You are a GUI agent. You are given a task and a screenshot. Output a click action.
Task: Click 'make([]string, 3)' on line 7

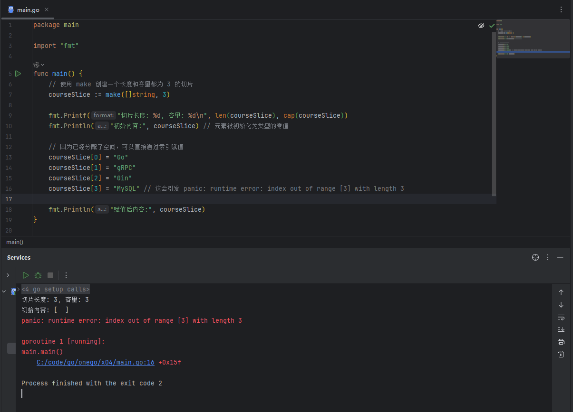138,94
